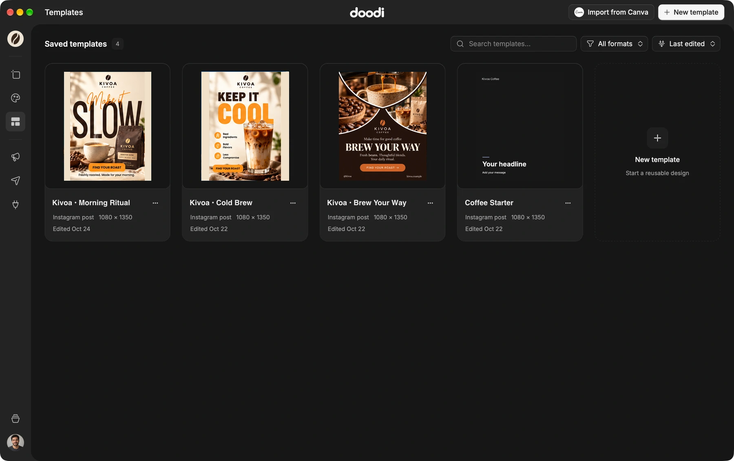Expand the Last edited sort dropdown
Viewport: 734px width, 461px height.
[686, 44]
